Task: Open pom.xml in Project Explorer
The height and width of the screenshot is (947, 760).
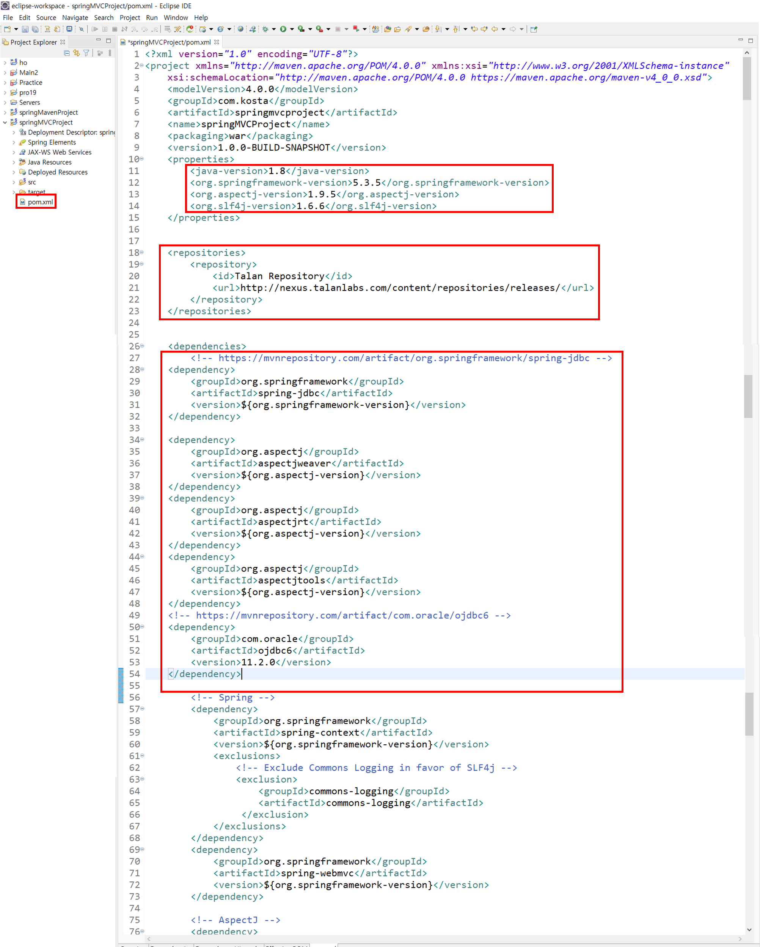Action: (40, 202)
